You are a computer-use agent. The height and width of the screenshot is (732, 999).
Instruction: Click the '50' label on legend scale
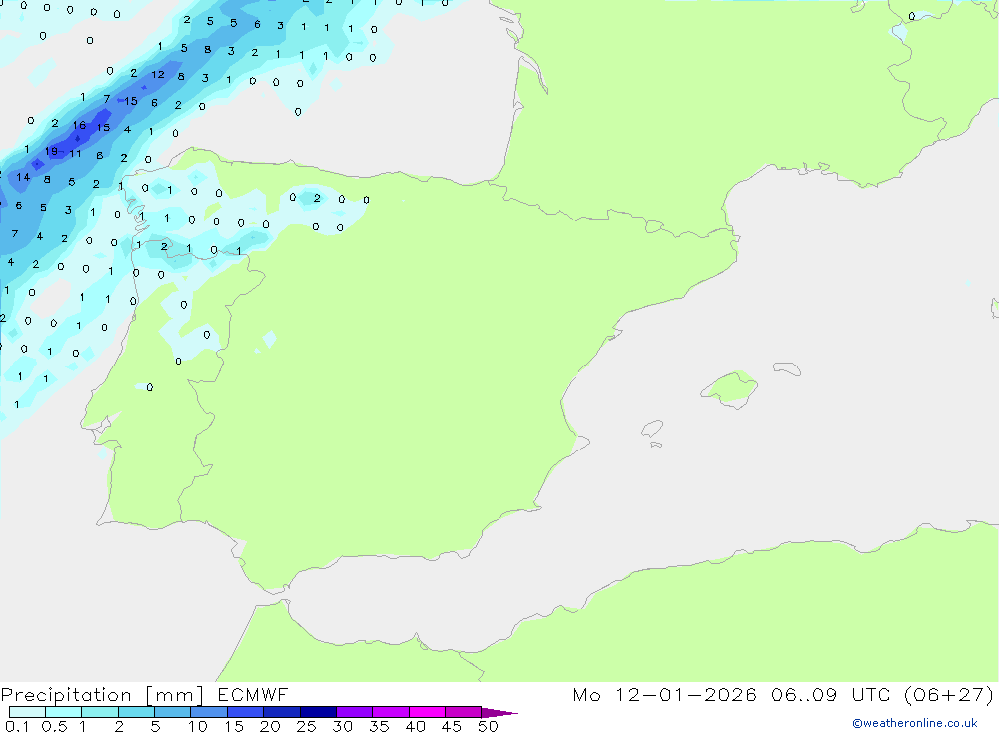pyautogui.click(x=488, y=726)
